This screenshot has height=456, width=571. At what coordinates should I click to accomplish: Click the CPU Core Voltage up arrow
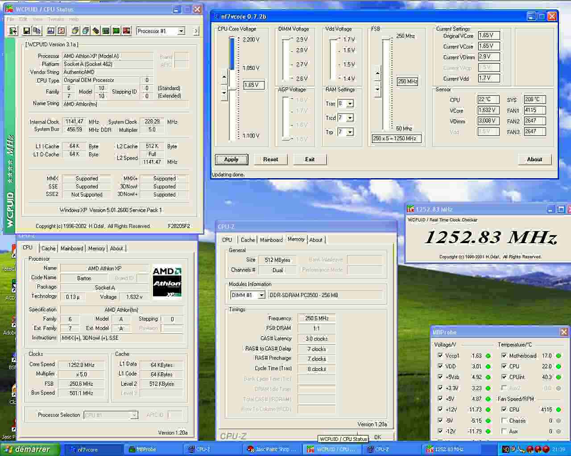coord(224,77)
